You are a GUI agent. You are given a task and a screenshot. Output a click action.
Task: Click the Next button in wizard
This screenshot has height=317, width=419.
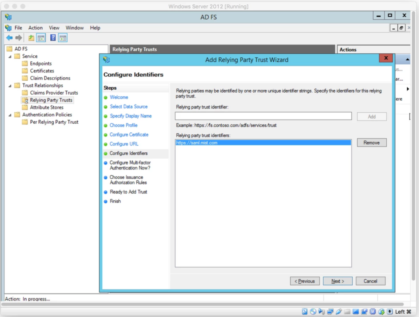(338, 281)
